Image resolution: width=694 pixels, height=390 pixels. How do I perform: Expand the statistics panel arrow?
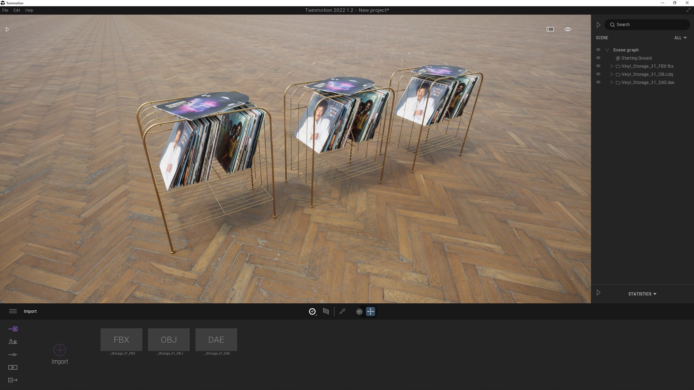[599, 293]
